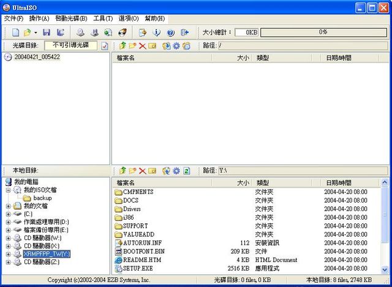The width and height of the screenshot is (392, 287).
Task: Click the add files toolbar icon
Action: pos(143,32)
